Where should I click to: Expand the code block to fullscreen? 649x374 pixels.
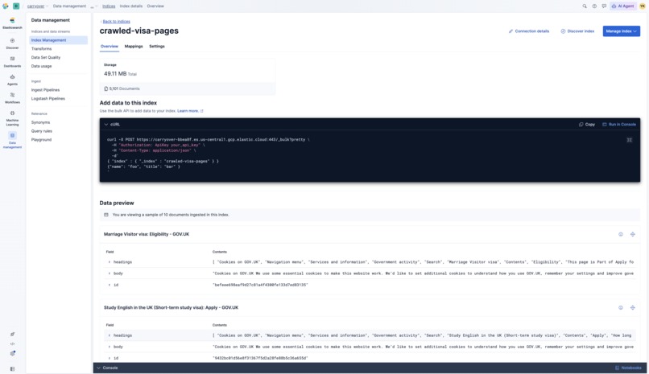pyautogui.click(x=629, y=140)
